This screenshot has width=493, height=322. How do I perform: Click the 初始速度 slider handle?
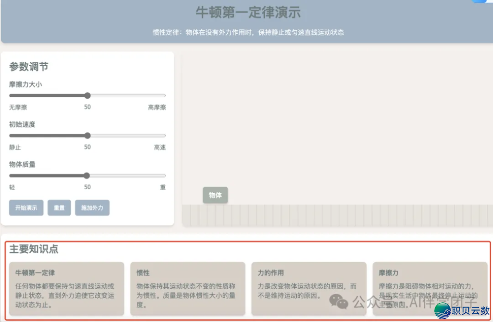(87, 136)
